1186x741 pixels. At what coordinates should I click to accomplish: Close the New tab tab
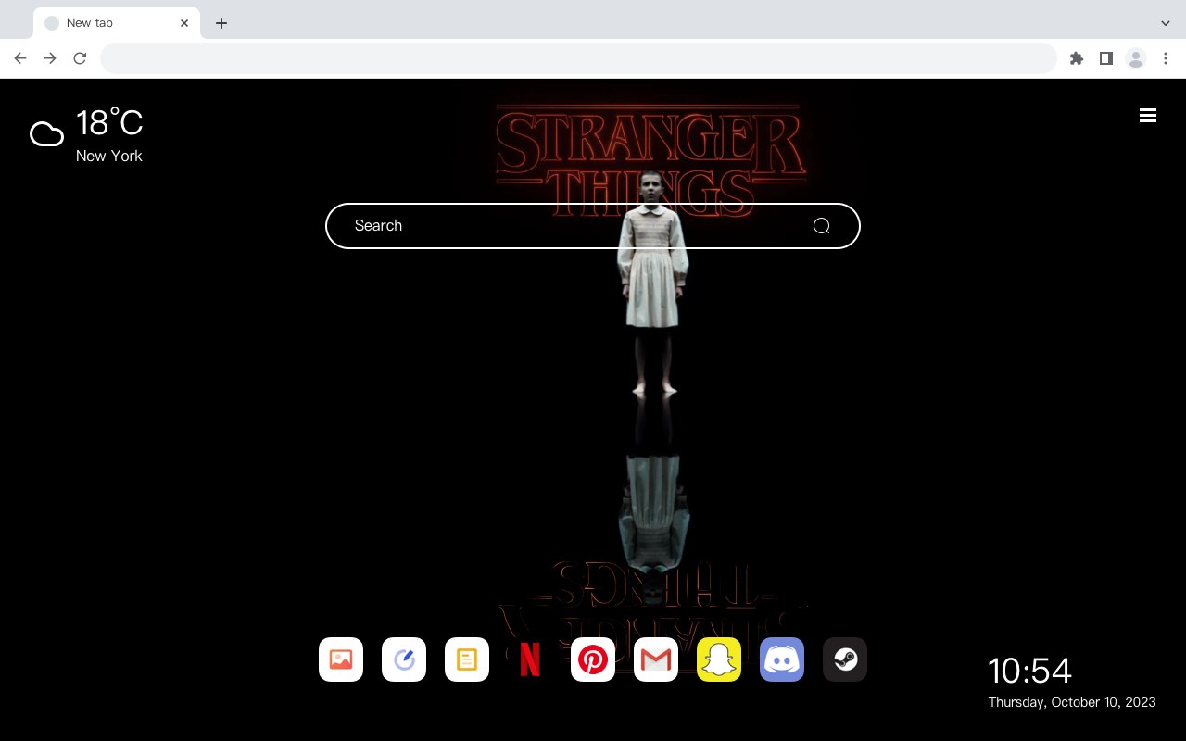click(184, 23)
